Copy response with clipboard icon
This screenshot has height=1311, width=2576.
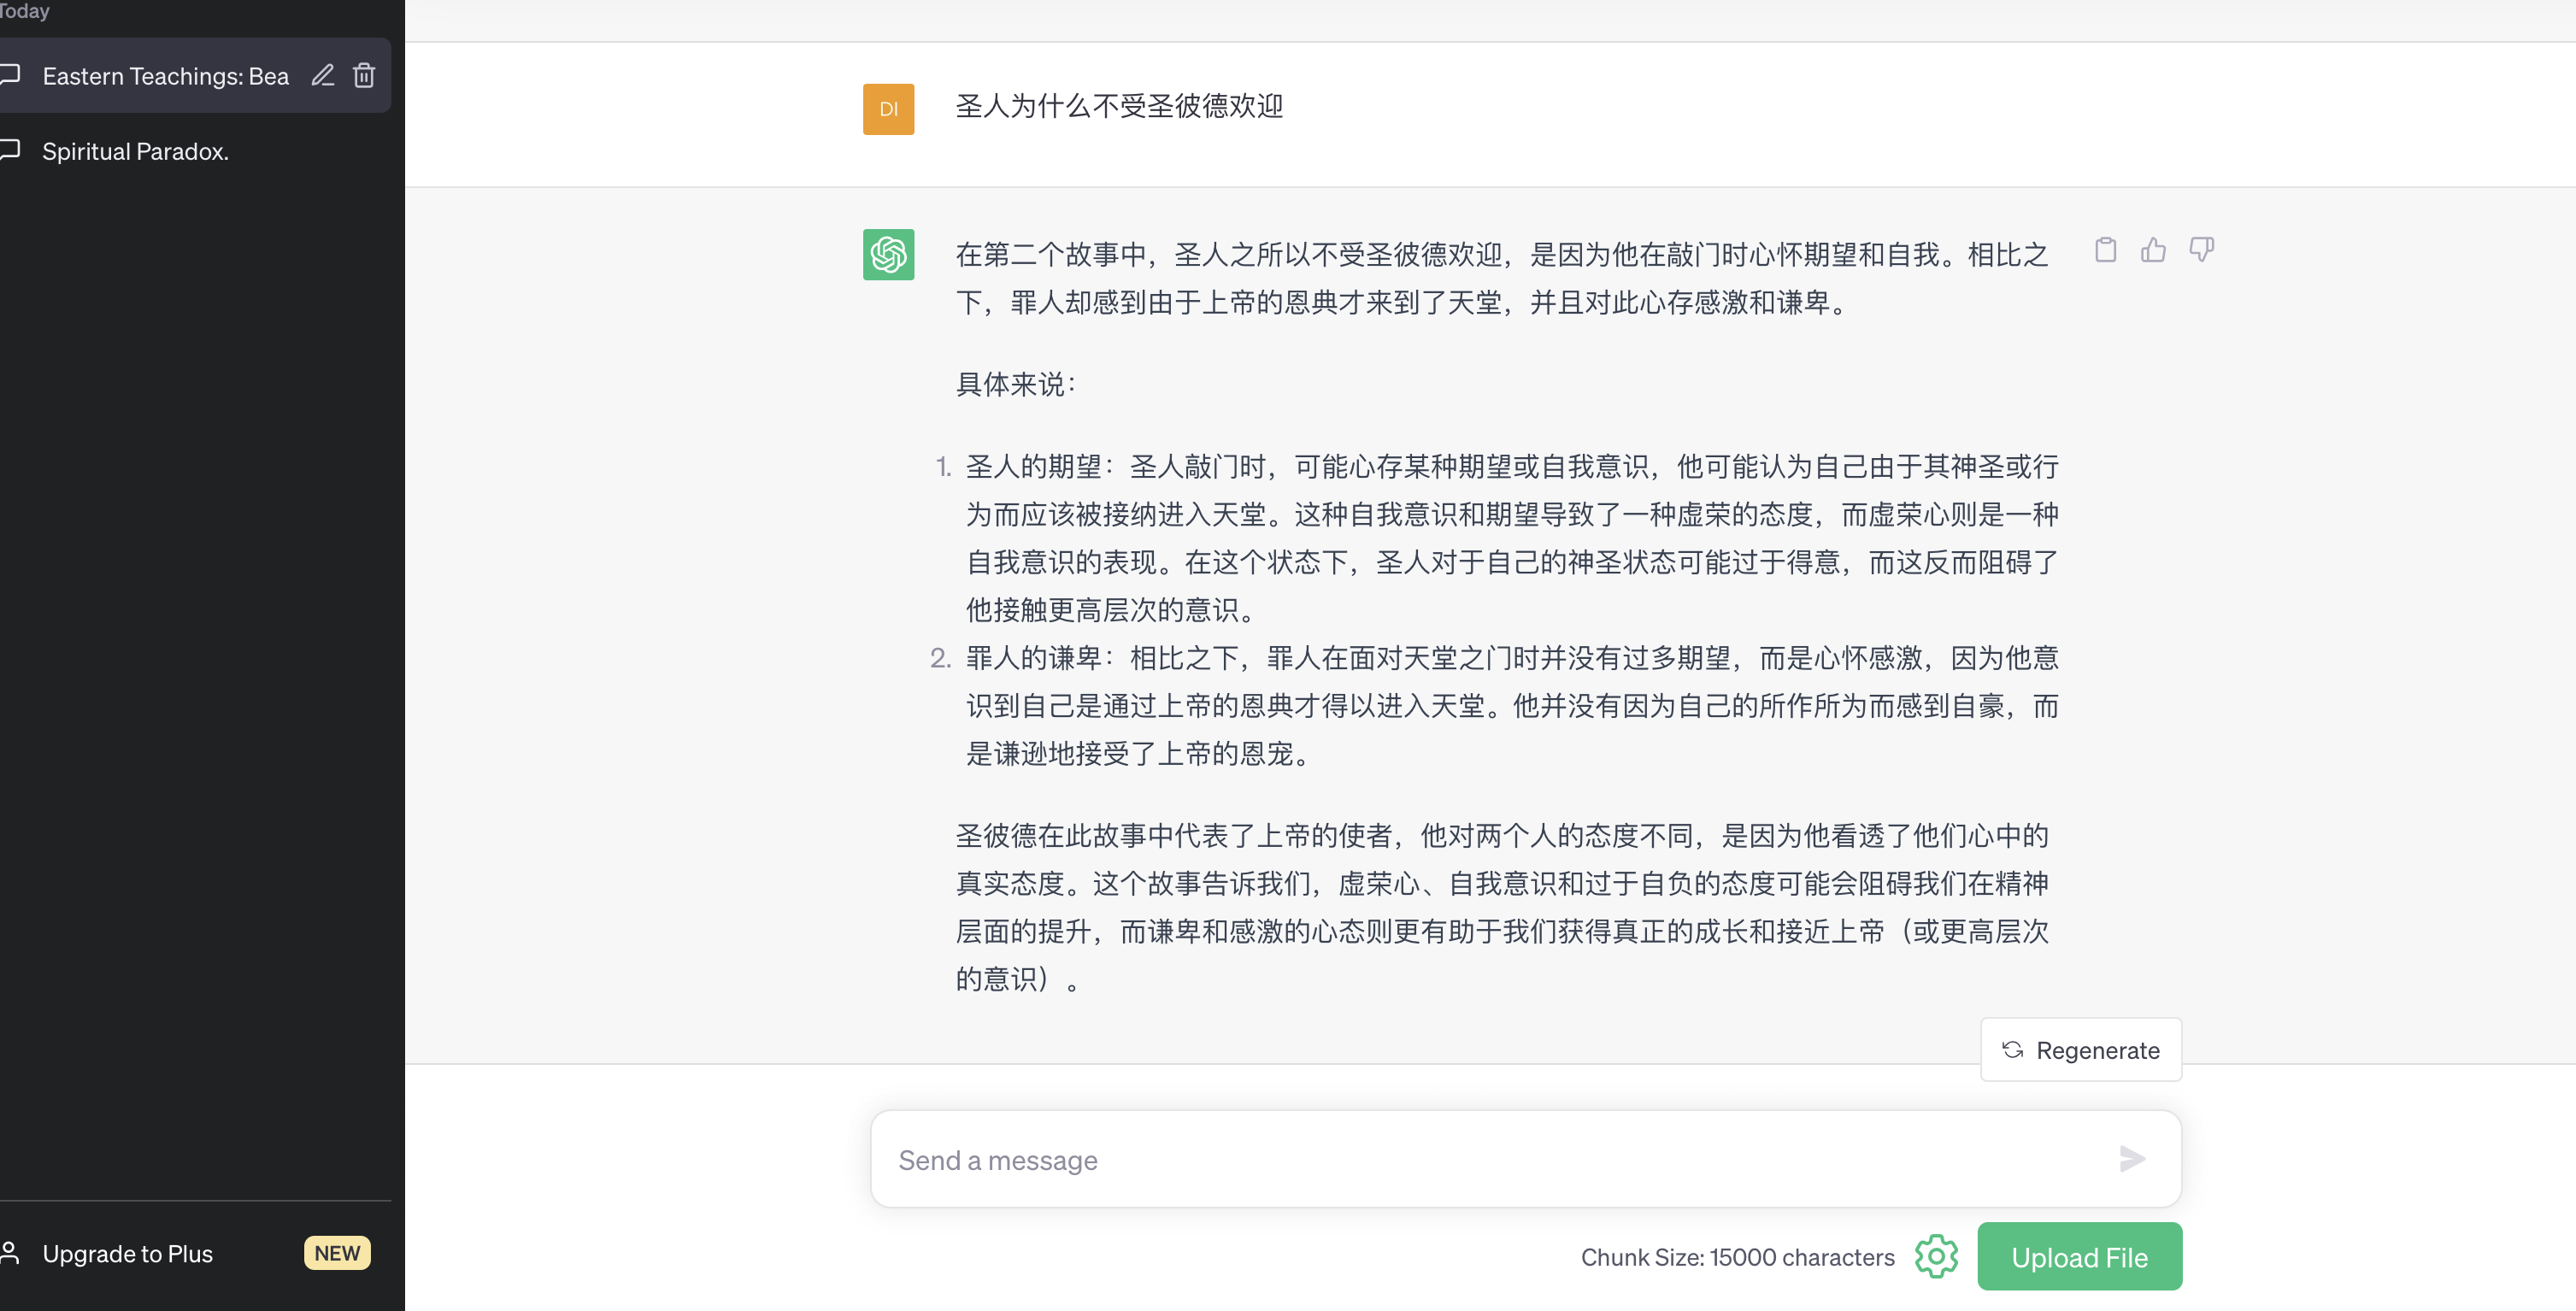[2105, 250]
